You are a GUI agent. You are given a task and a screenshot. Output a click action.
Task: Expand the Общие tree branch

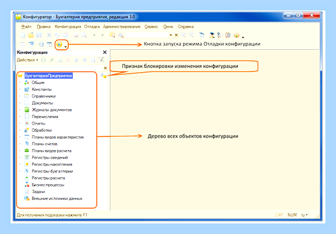(x=20, y=82)
